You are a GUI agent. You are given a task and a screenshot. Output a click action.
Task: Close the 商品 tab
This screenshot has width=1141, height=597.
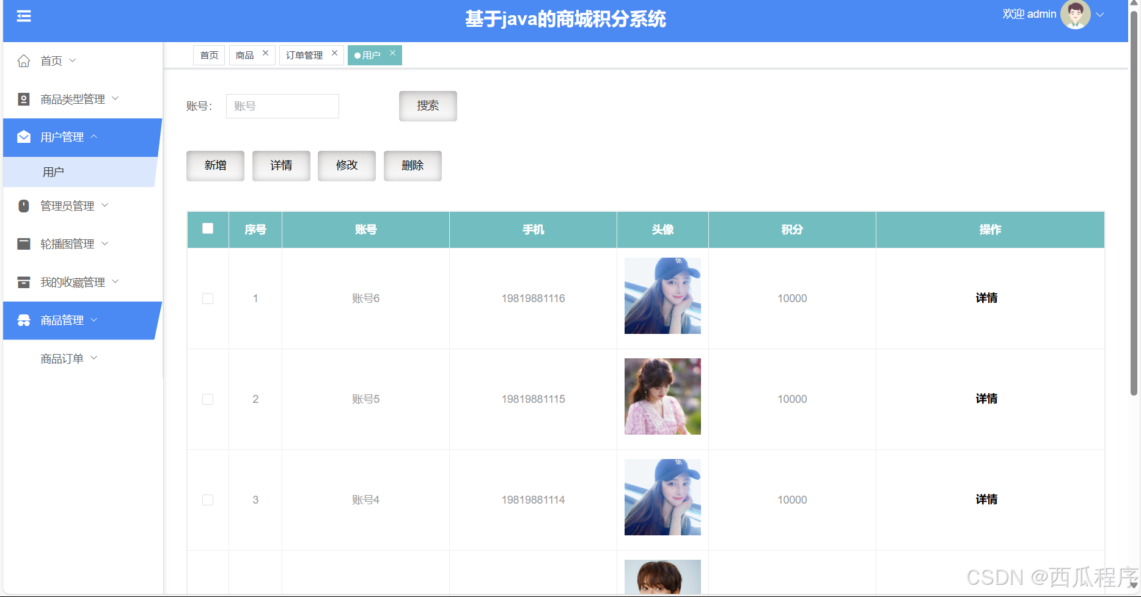tap(266, 53)
